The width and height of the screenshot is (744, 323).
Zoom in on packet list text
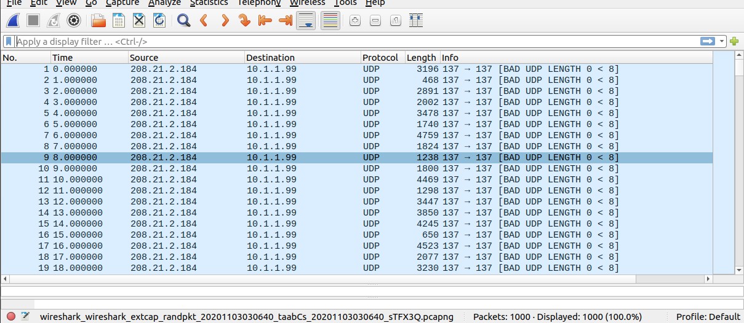(354, 21)
